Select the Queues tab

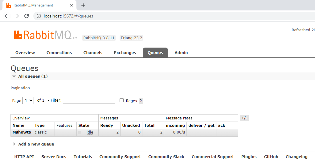point(155,52)
